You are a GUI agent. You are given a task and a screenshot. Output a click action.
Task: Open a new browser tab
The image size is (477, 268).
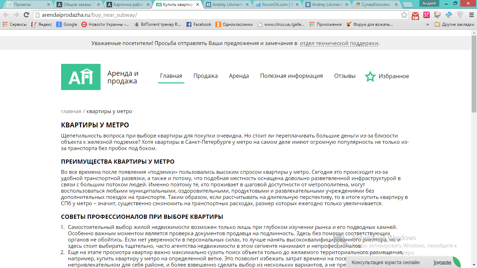tap(408, 5)
